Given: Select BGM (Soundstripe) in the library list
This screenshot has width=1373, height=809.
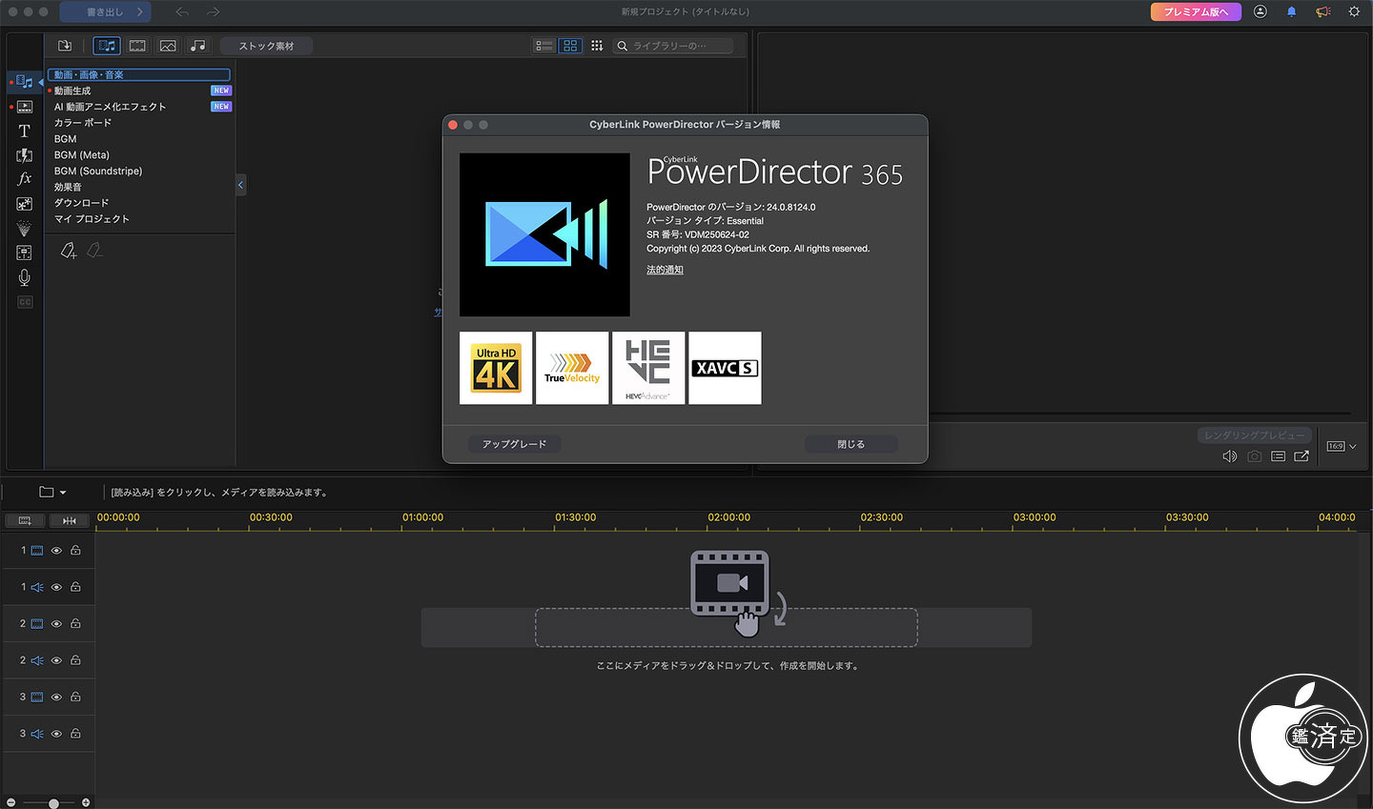Looking at the screenshot, I should tap(98, 172).
